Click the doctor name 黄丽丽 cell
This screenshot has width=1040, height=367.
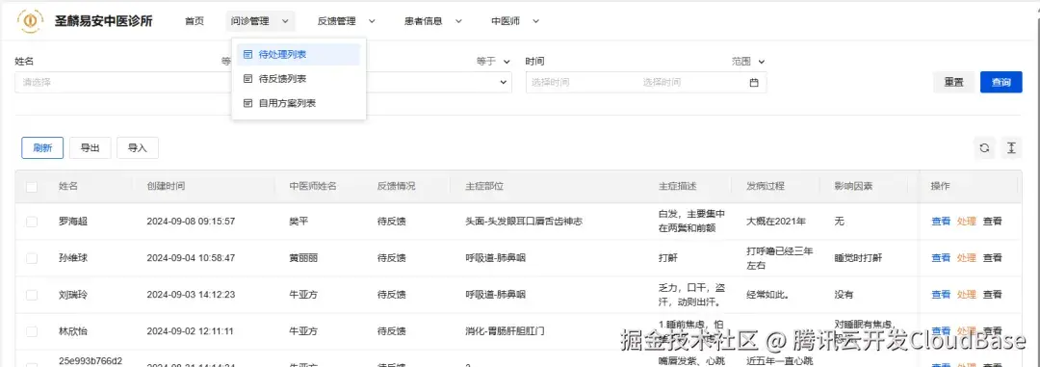tap(303, 258)
